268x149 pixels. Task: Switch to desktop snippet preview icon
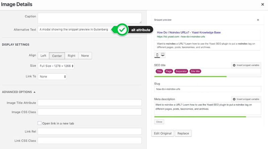pyautogui.click(x=163, y=55)
